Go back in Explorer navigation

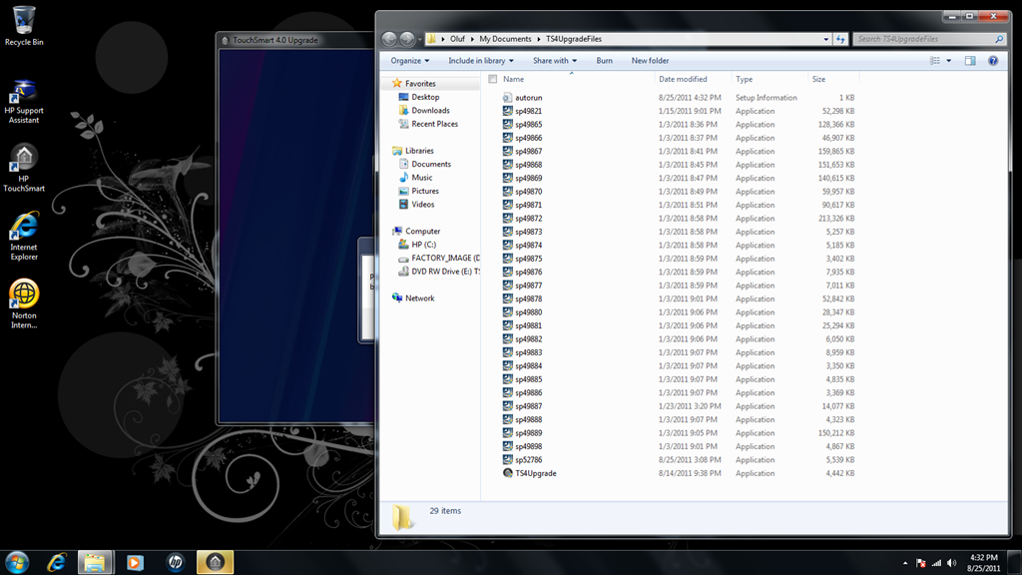coord(389,39)
